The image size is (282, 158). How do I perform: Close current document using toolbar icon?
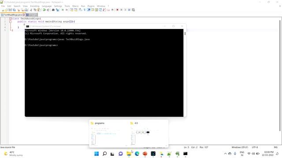[x=19, y=10]
